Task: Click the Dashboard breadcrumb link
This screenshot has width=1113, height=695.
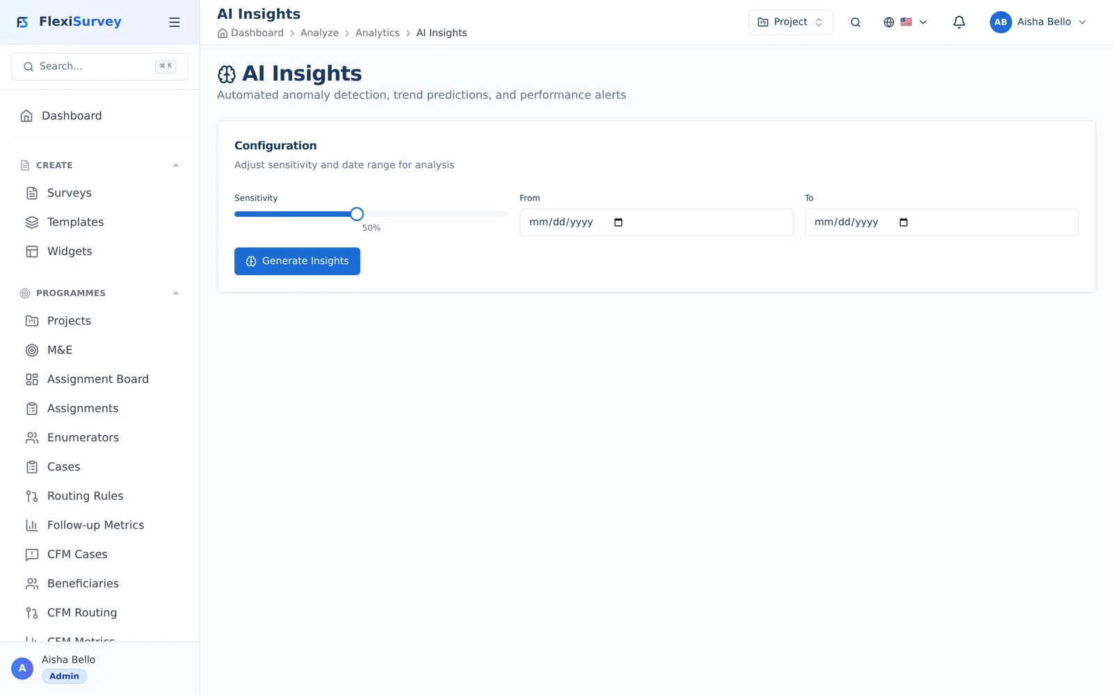Action: [257, 33]
